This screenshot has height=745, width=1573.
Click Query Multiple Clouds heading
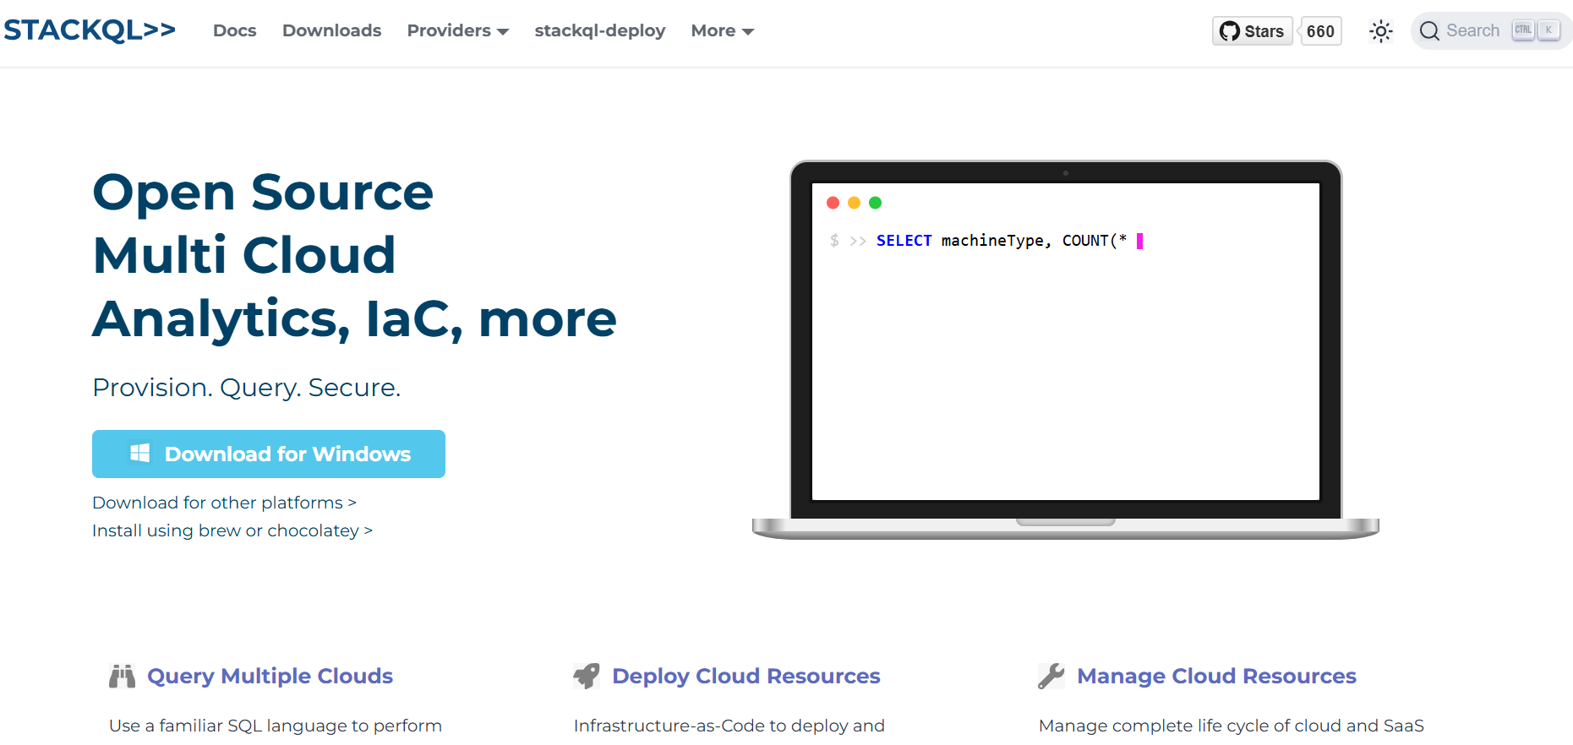[x=270, y=676]
